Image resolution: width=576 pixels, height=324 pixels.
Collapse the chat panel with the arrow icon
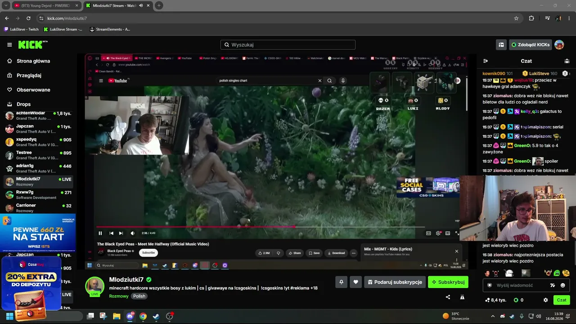(486, 61)
